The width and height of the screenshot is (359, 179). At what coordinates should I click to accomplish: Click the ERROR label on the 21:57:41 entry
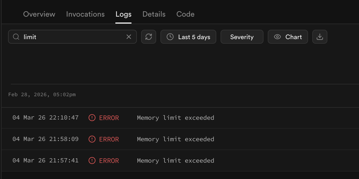(x=109, y=161)
